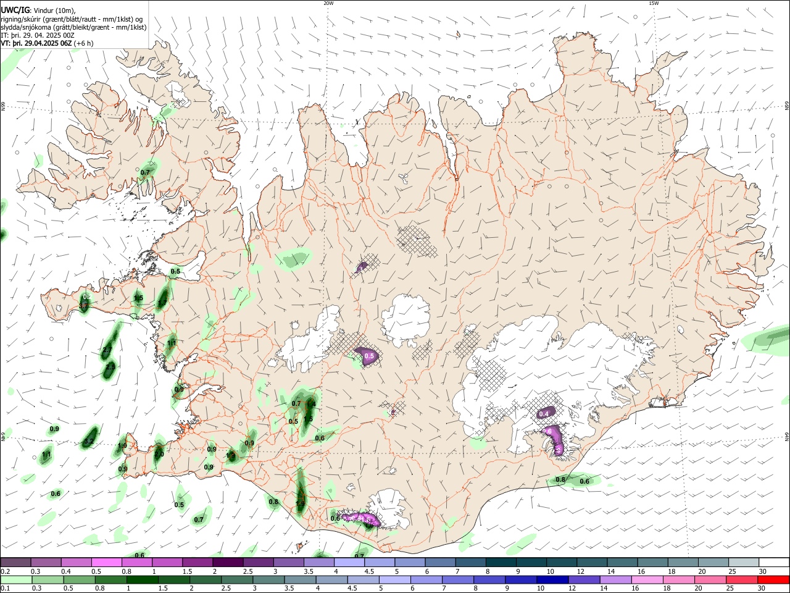Choose the violet swatch labeled 12 in the bottom row
The height and width of the screenshot is (593, 790).
coord(583,579)
